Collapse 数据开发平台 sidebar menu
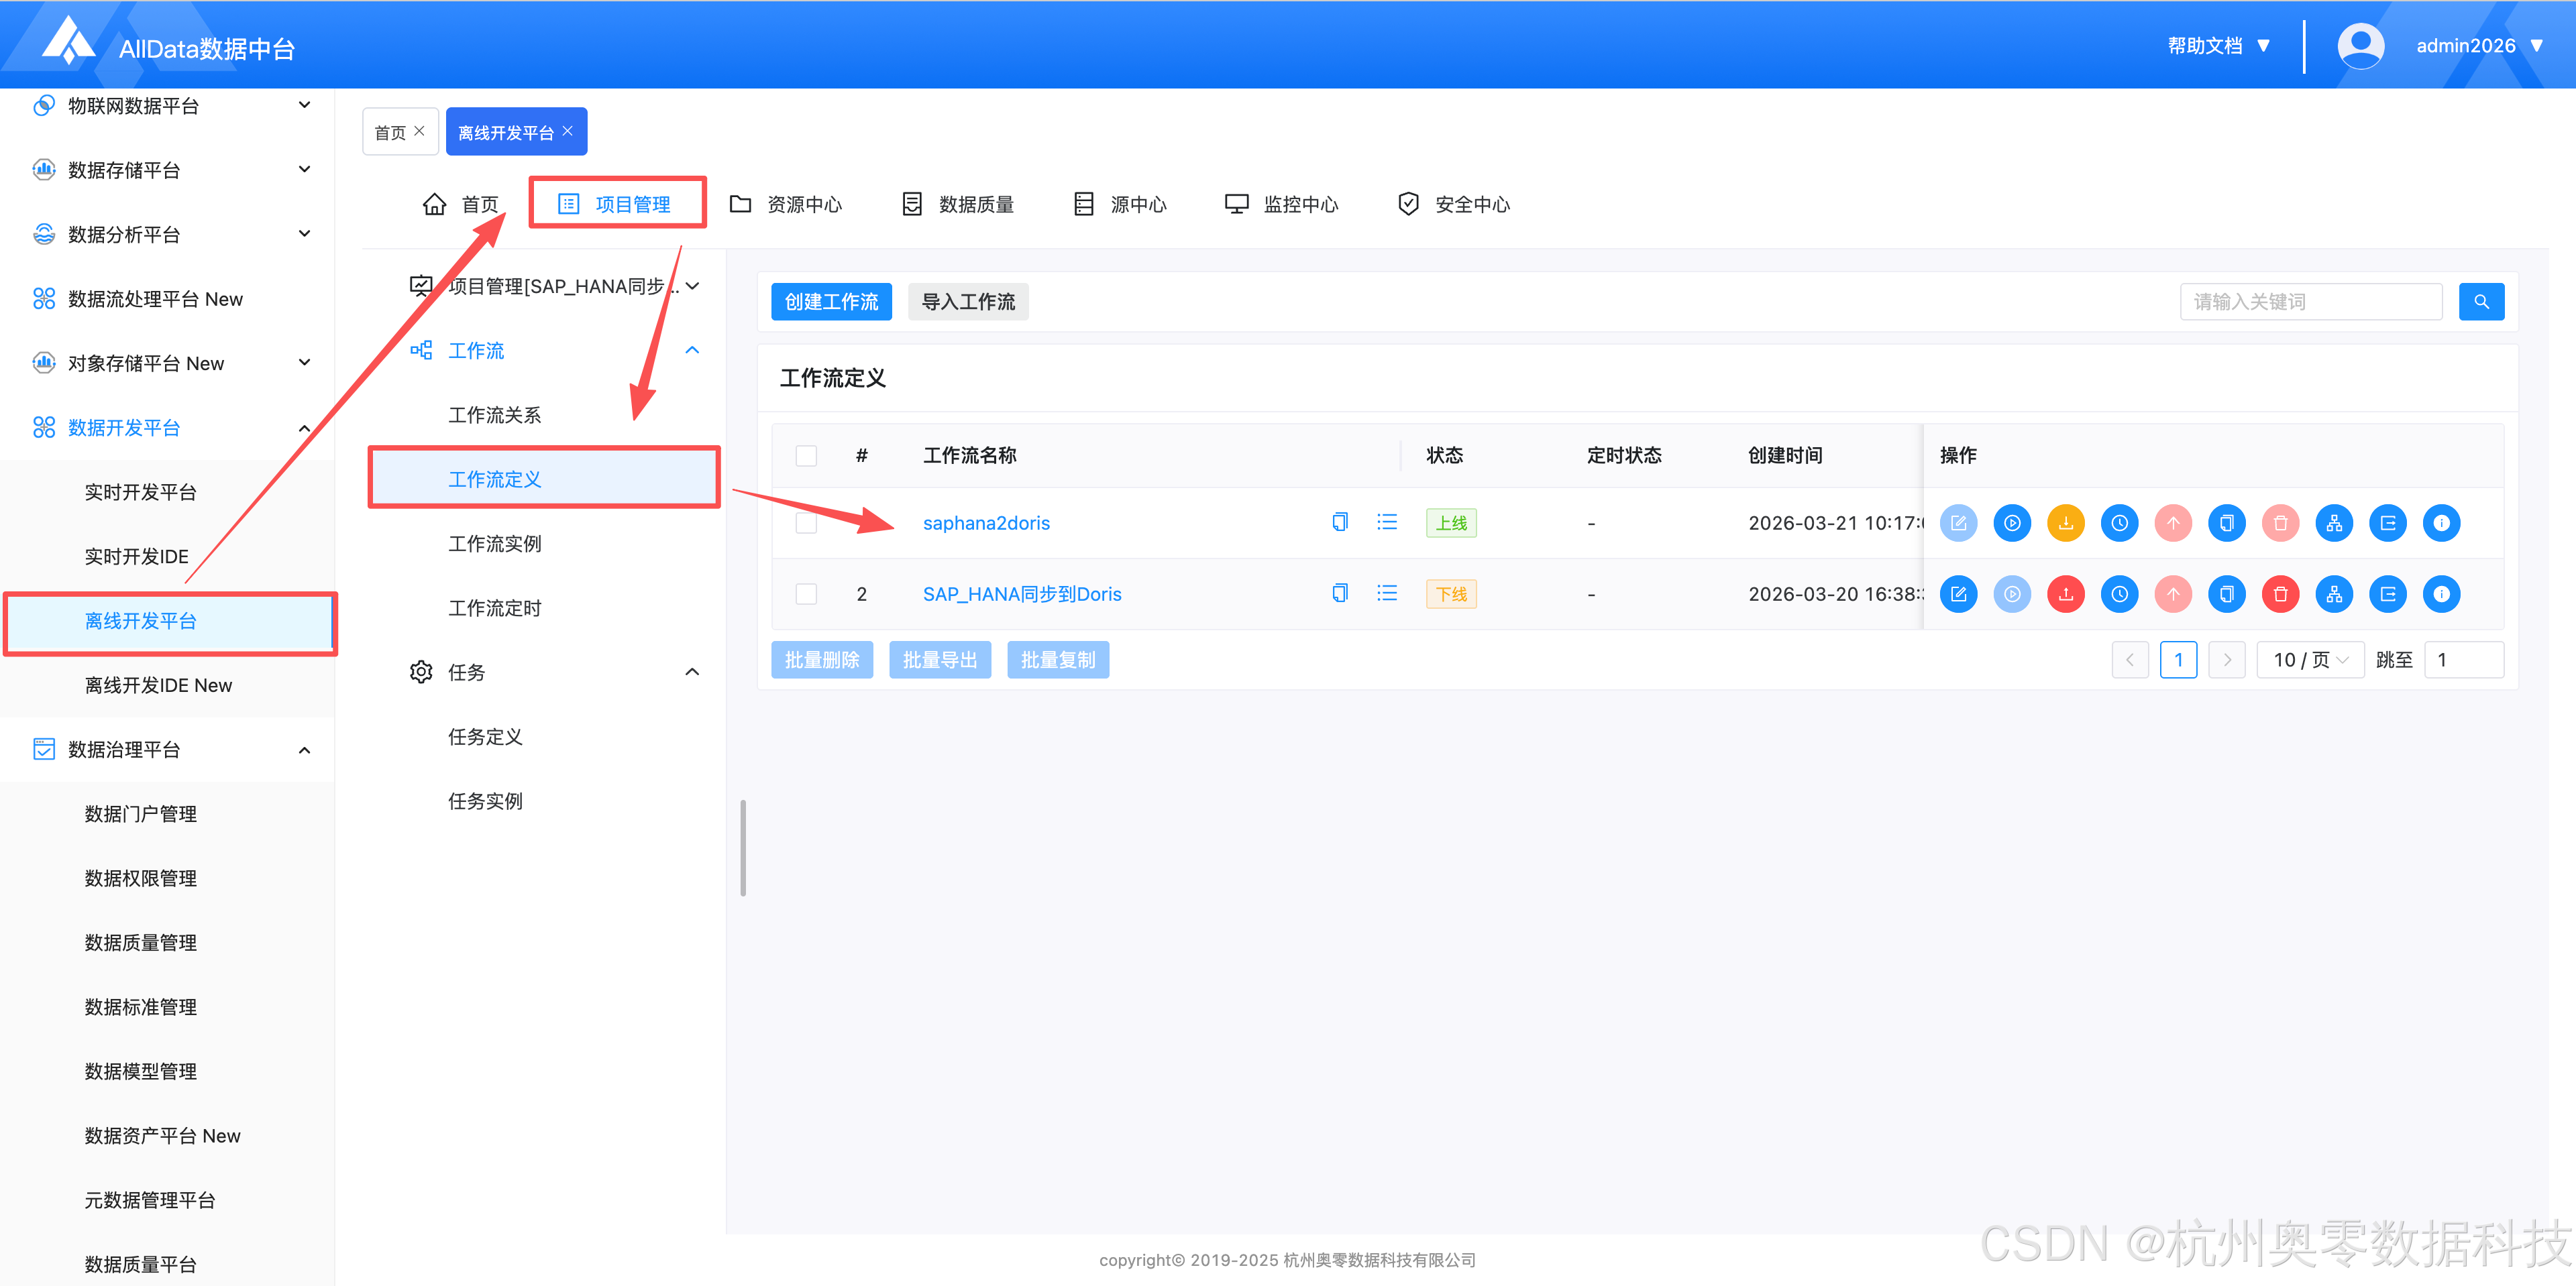 304,428
